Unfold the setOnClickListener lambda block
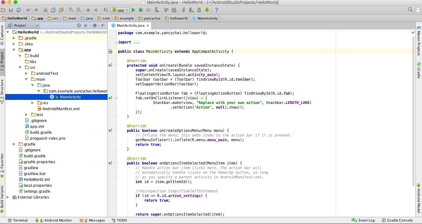 [116, 98]
